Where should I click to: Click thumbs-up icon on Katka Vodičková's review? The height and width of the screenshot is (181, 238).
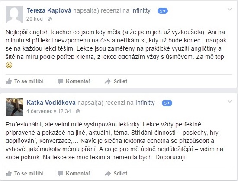click(x=9, y=173)
